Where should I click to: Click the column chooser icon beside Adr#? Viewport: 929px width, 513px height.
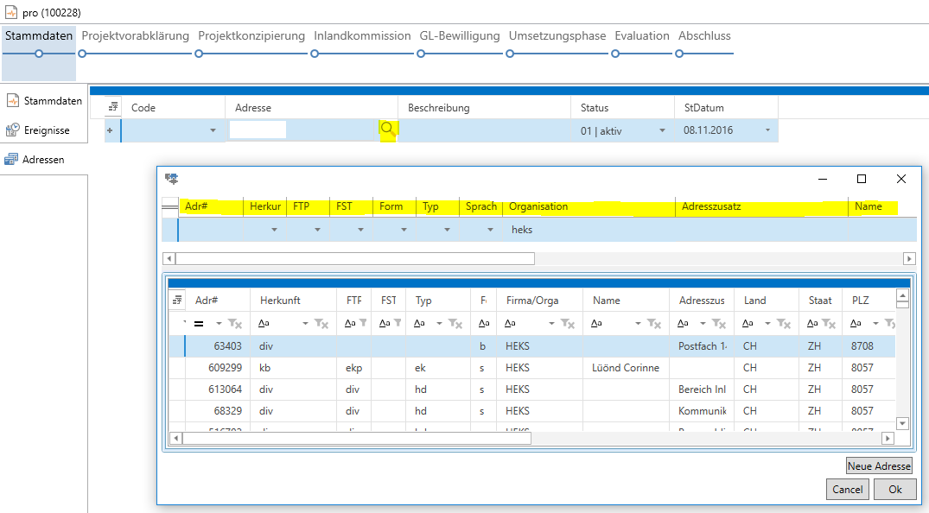[177, 301]
